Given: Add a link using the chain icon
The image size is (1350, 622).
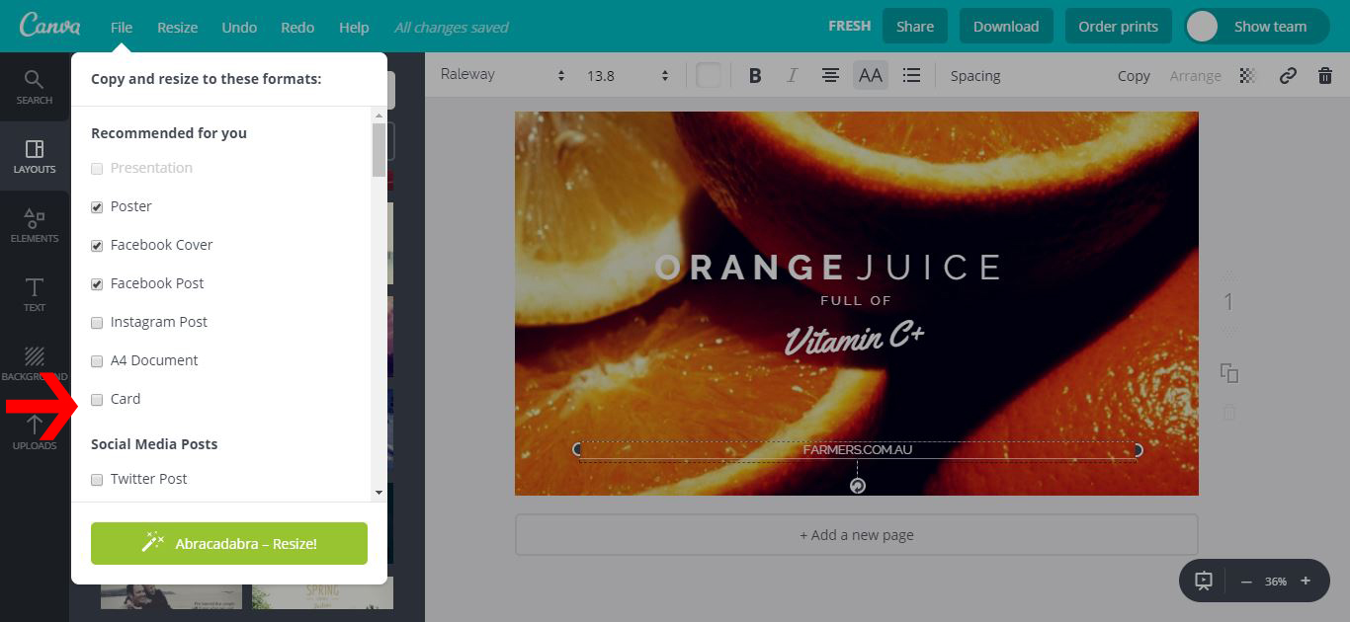Looking at the screenshot, I should click(1287, 75).
